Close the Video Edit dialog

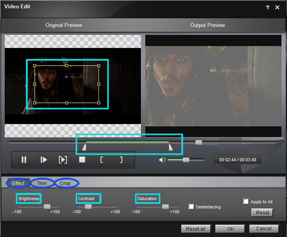[x=277, y=7]
